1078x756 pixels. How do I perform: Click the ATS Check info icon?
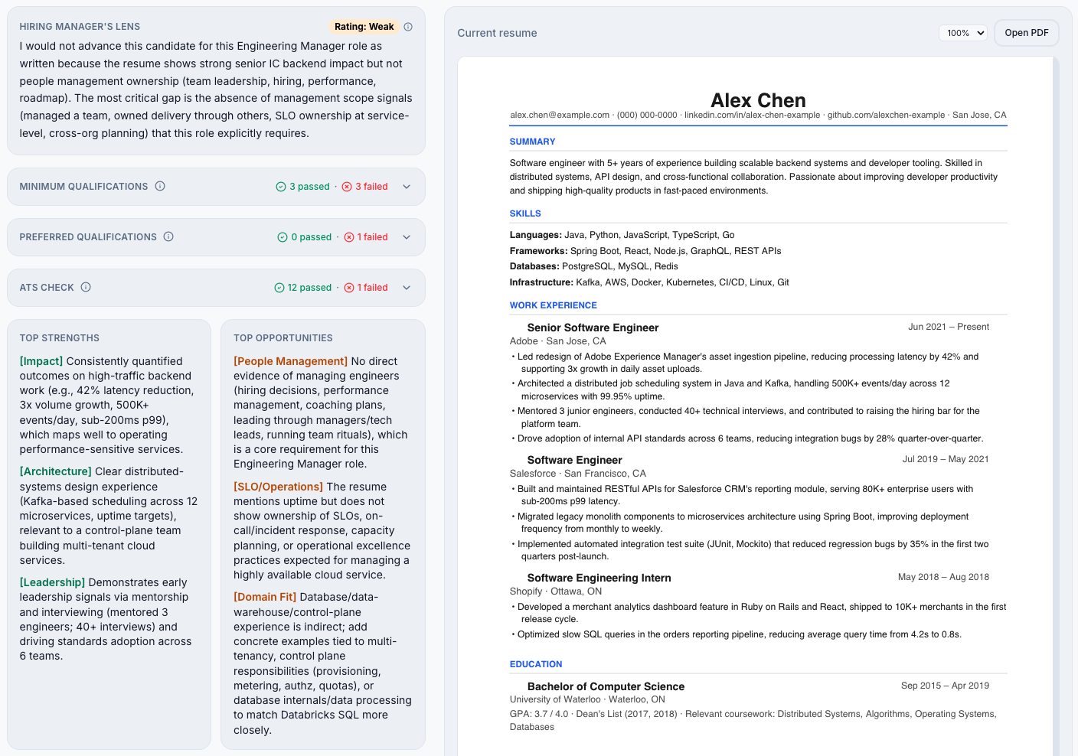tap(84, 288)
